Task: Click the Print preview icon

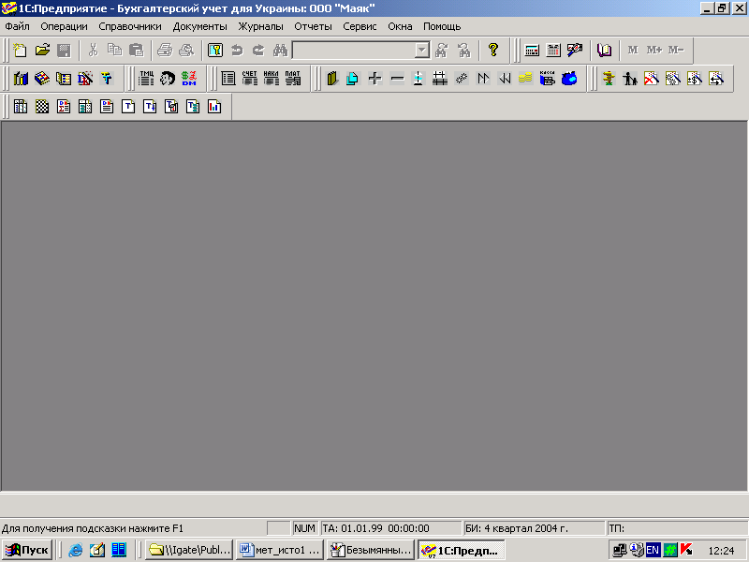Action: coord(186,51)
